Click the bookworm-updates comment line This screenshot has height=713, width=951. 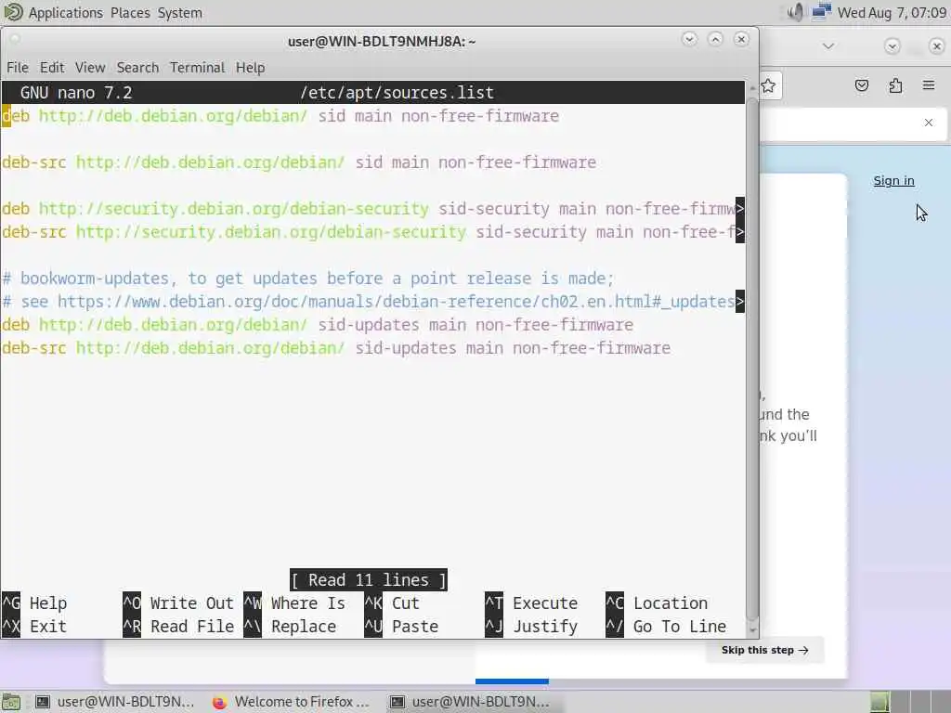pos(308,279)
